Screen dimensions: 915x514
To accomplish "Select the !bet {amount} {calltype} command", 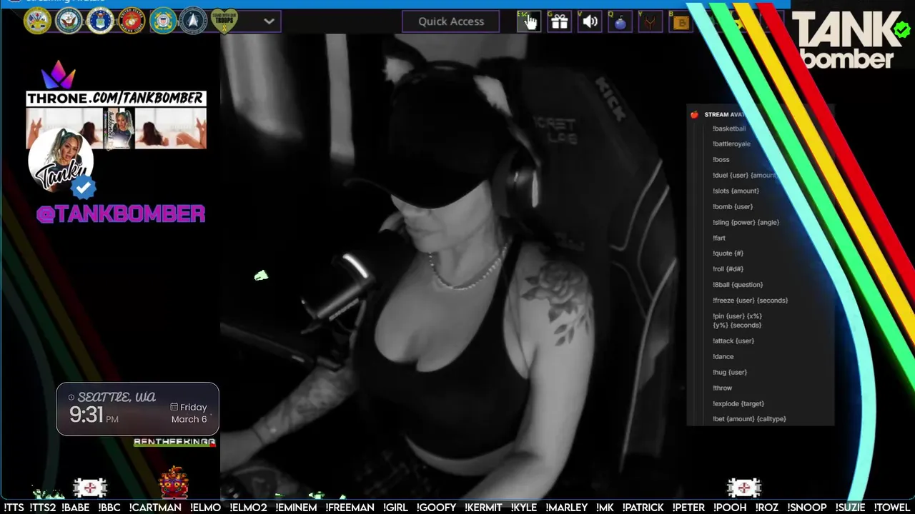I will [749, 419].
